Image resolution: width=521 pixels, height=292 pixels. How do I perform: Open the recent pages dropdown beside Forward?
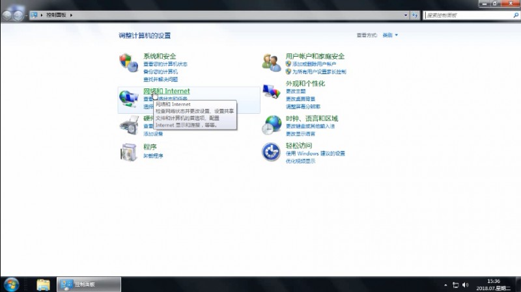[x=26, y=15]
